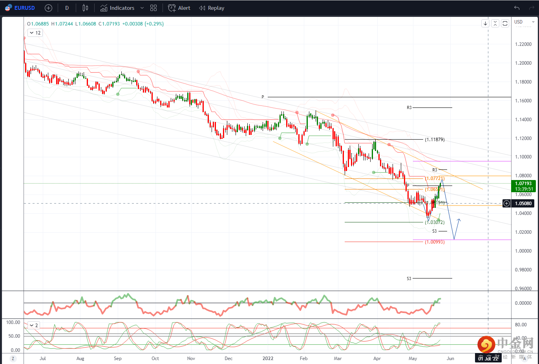Click the 1.12000 price axis label
The height and width of the screenshot is (364, 539).
(x=523, y=138)
